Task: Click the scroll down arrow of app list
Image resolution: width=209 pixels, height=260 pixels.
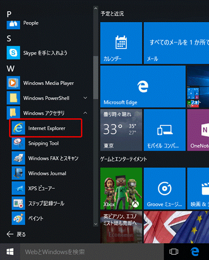Action: [x=96, y=224]
